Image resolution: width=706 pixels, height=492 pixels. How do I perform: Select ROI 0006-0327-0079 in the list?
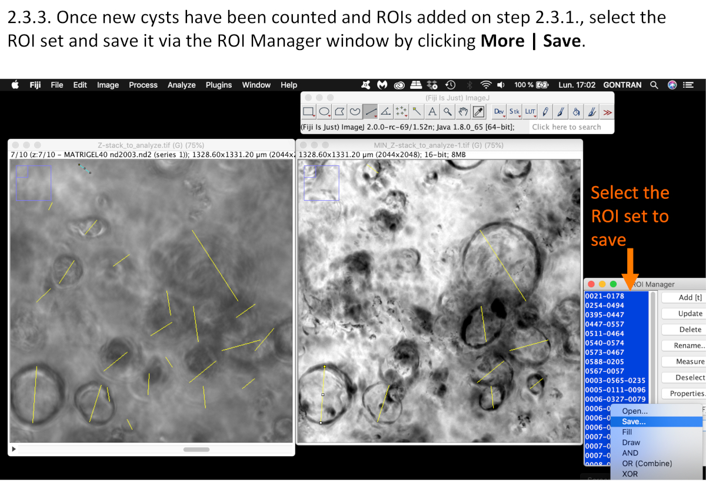[x=616, y=399]
